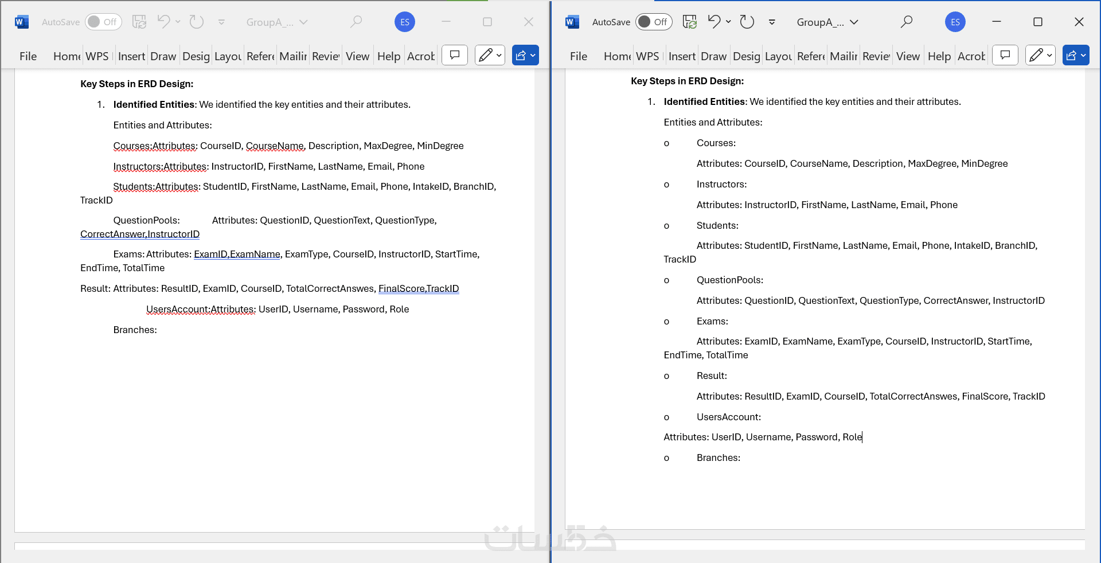Open WPS tab in left window
This screenshot has width=1101, height=563.
pos(97,56)
